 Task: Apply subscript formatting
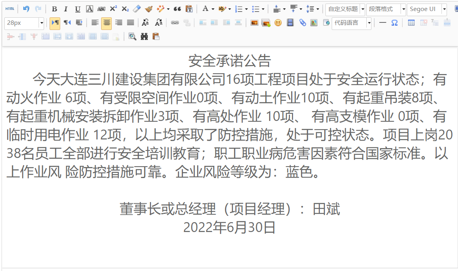click(x=125, y=9)
